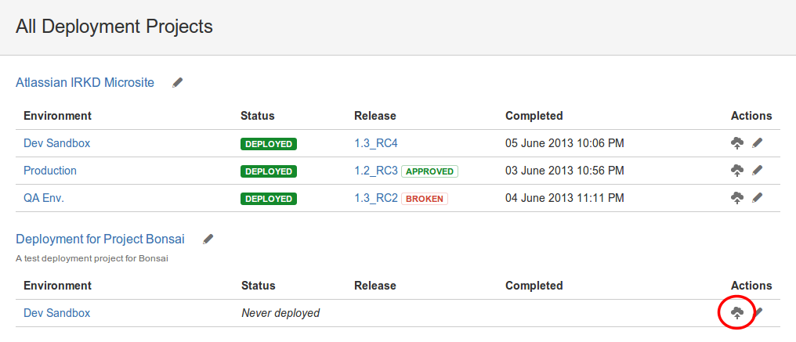Screen dimensions: 796x342
Task: Edit the QA Env. environment with the pencil icon
Action: (758, 198)
